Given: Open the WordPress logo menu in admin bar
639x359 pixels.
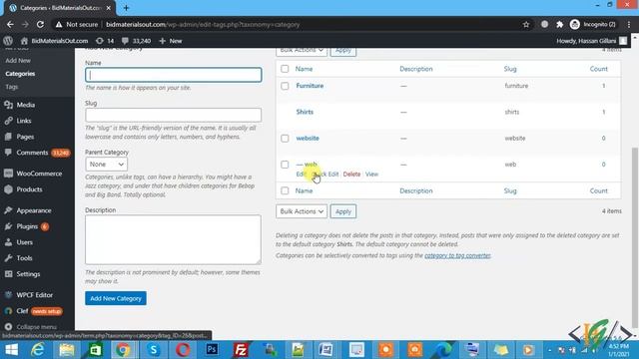Looking at the screenshot, I should (8, 41).
